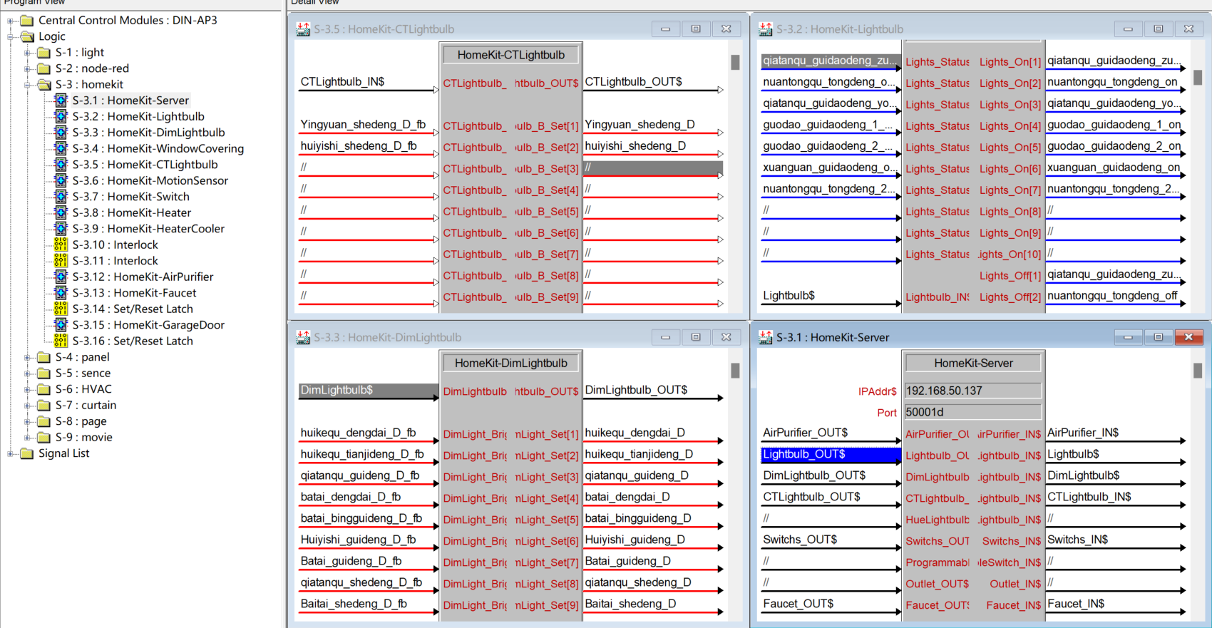The height and width of the screenshot is (628, 1212).
Task: Click the Central Control Modules folder icon
Action: 27,20
